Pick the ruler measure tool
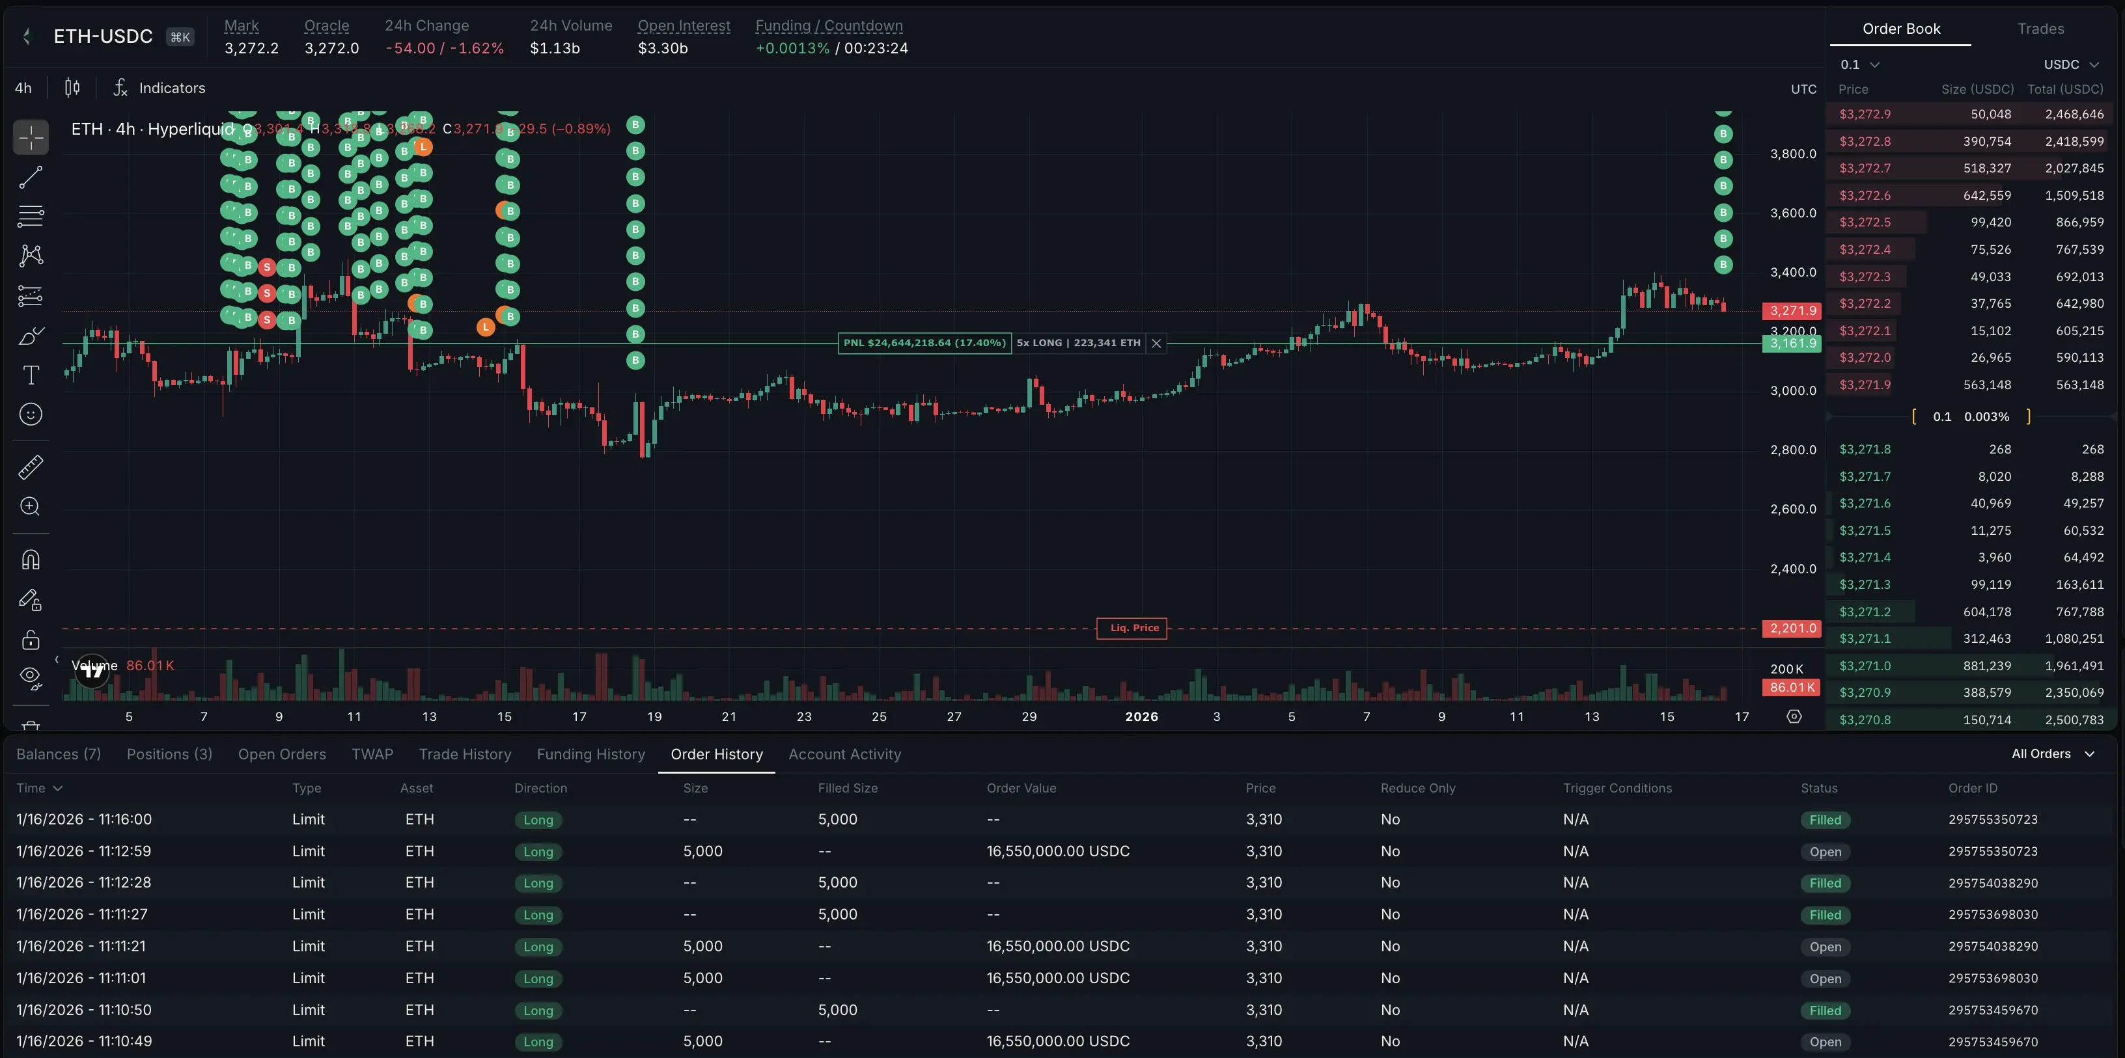This screenshot has width=2125, height=1058. click(x=31, y=468)
